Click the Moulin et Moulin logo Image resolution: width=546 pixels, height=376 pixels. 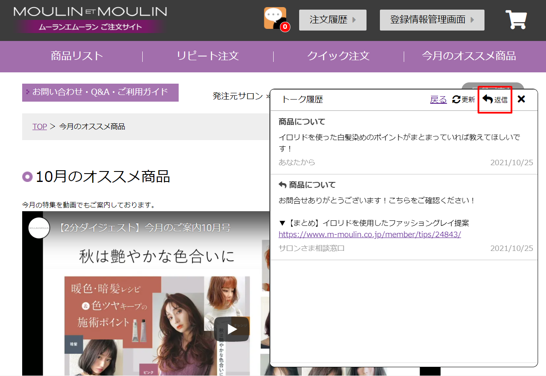point(90,19)
